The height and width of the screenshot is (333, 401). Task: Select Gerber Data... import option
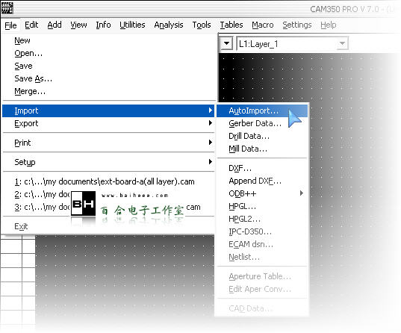(x=262, y=123)
